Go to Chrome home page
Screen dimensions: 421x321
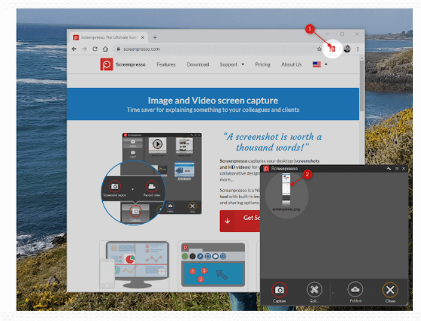pos(105,49)
